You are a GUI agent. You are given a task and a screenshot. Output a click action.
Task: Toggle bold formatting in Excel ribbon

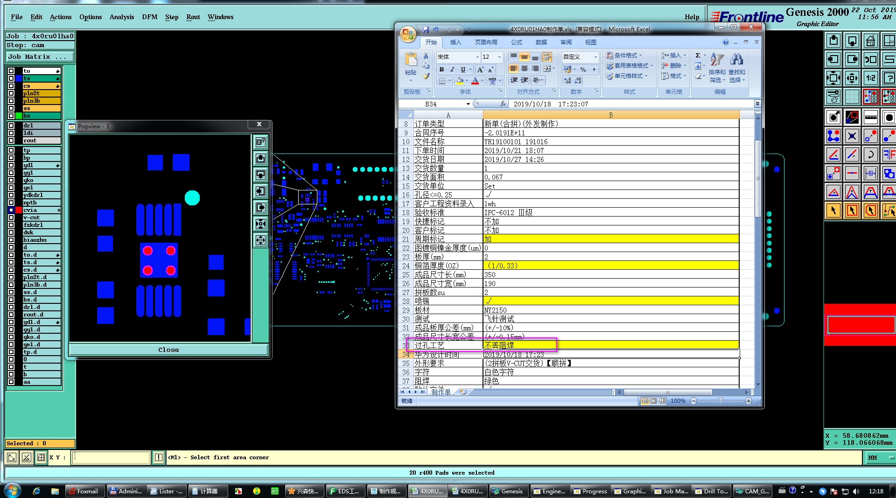point(441,70)
